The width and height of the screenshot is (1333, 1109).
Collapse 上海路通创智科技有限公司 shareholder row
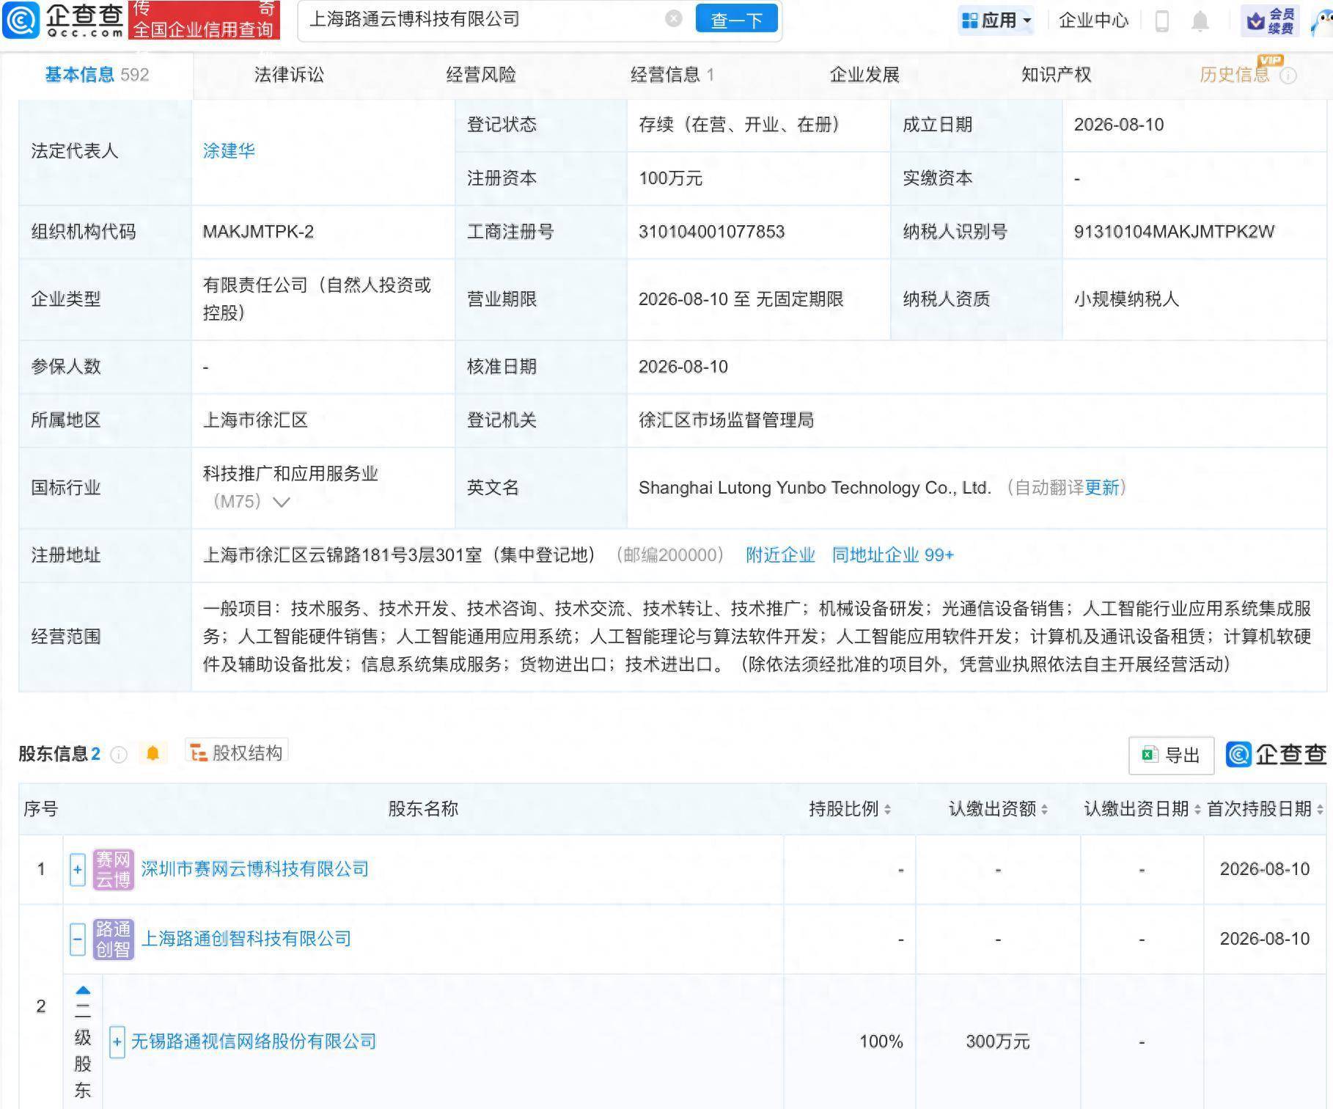78,940
